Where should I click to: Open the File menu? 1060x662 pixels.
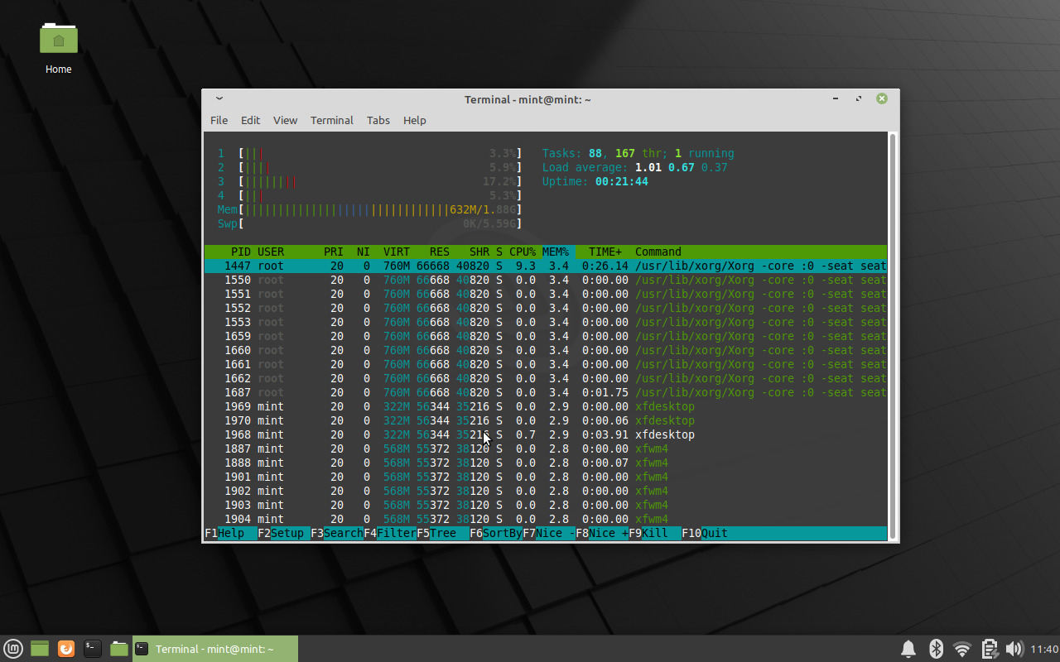tap(219, 120)
